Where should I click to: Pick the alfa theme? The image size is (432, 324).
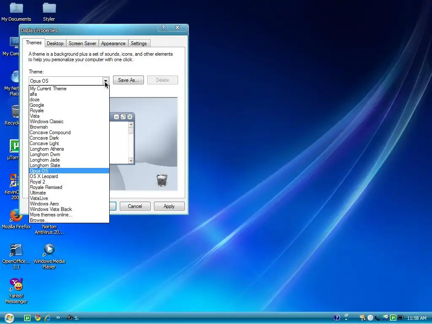pyautogui.click(x=69, y=94)
